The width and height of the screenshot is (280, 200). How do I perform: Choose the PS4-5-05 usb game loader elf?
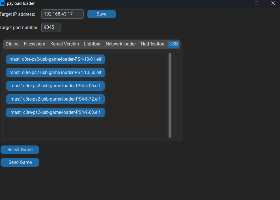point(55,86)
